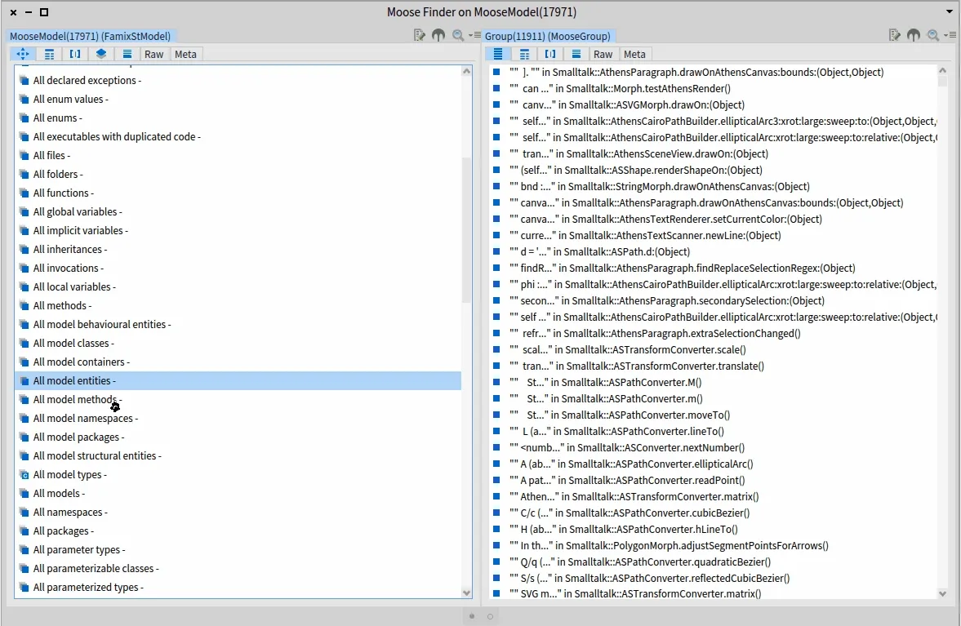Select All declared exceptions
961x626 pixels.
[238, 80]
